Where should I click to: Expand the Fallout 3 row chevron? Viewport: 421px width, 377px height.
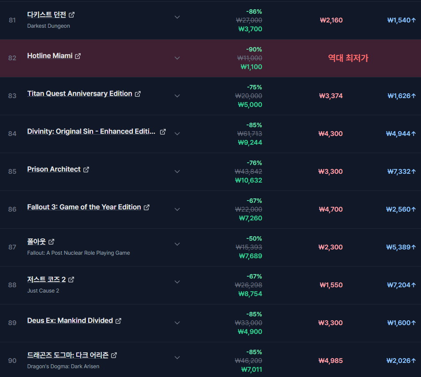pos(177,209)
